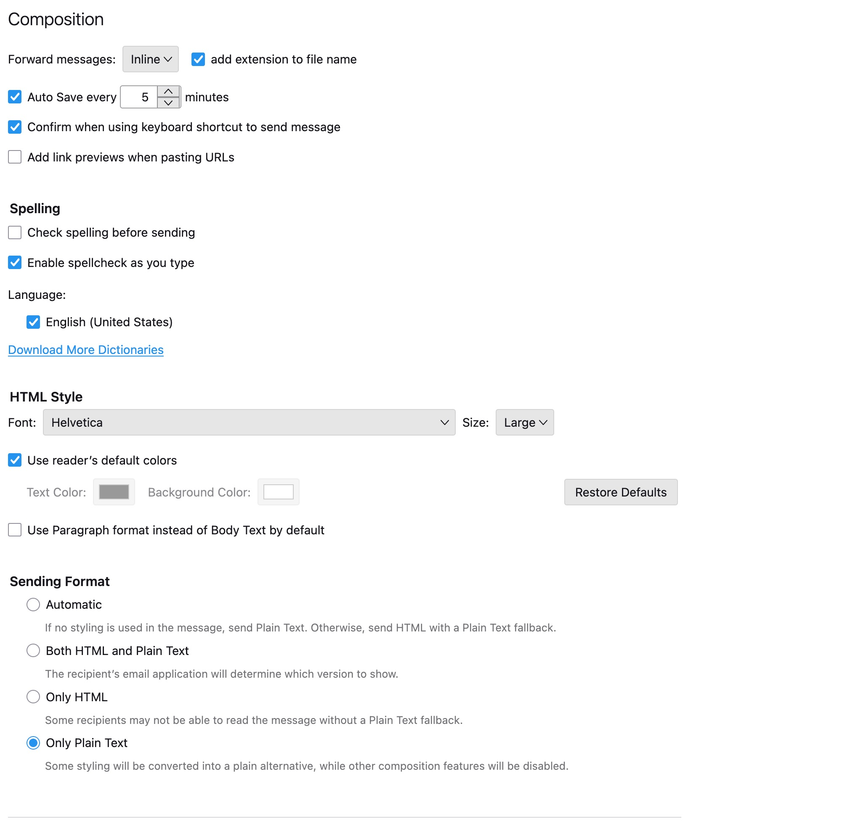Enable Add link previews when pasting URLs
The height and width of the screenshot is (824, 866).
tap(15, 157)
